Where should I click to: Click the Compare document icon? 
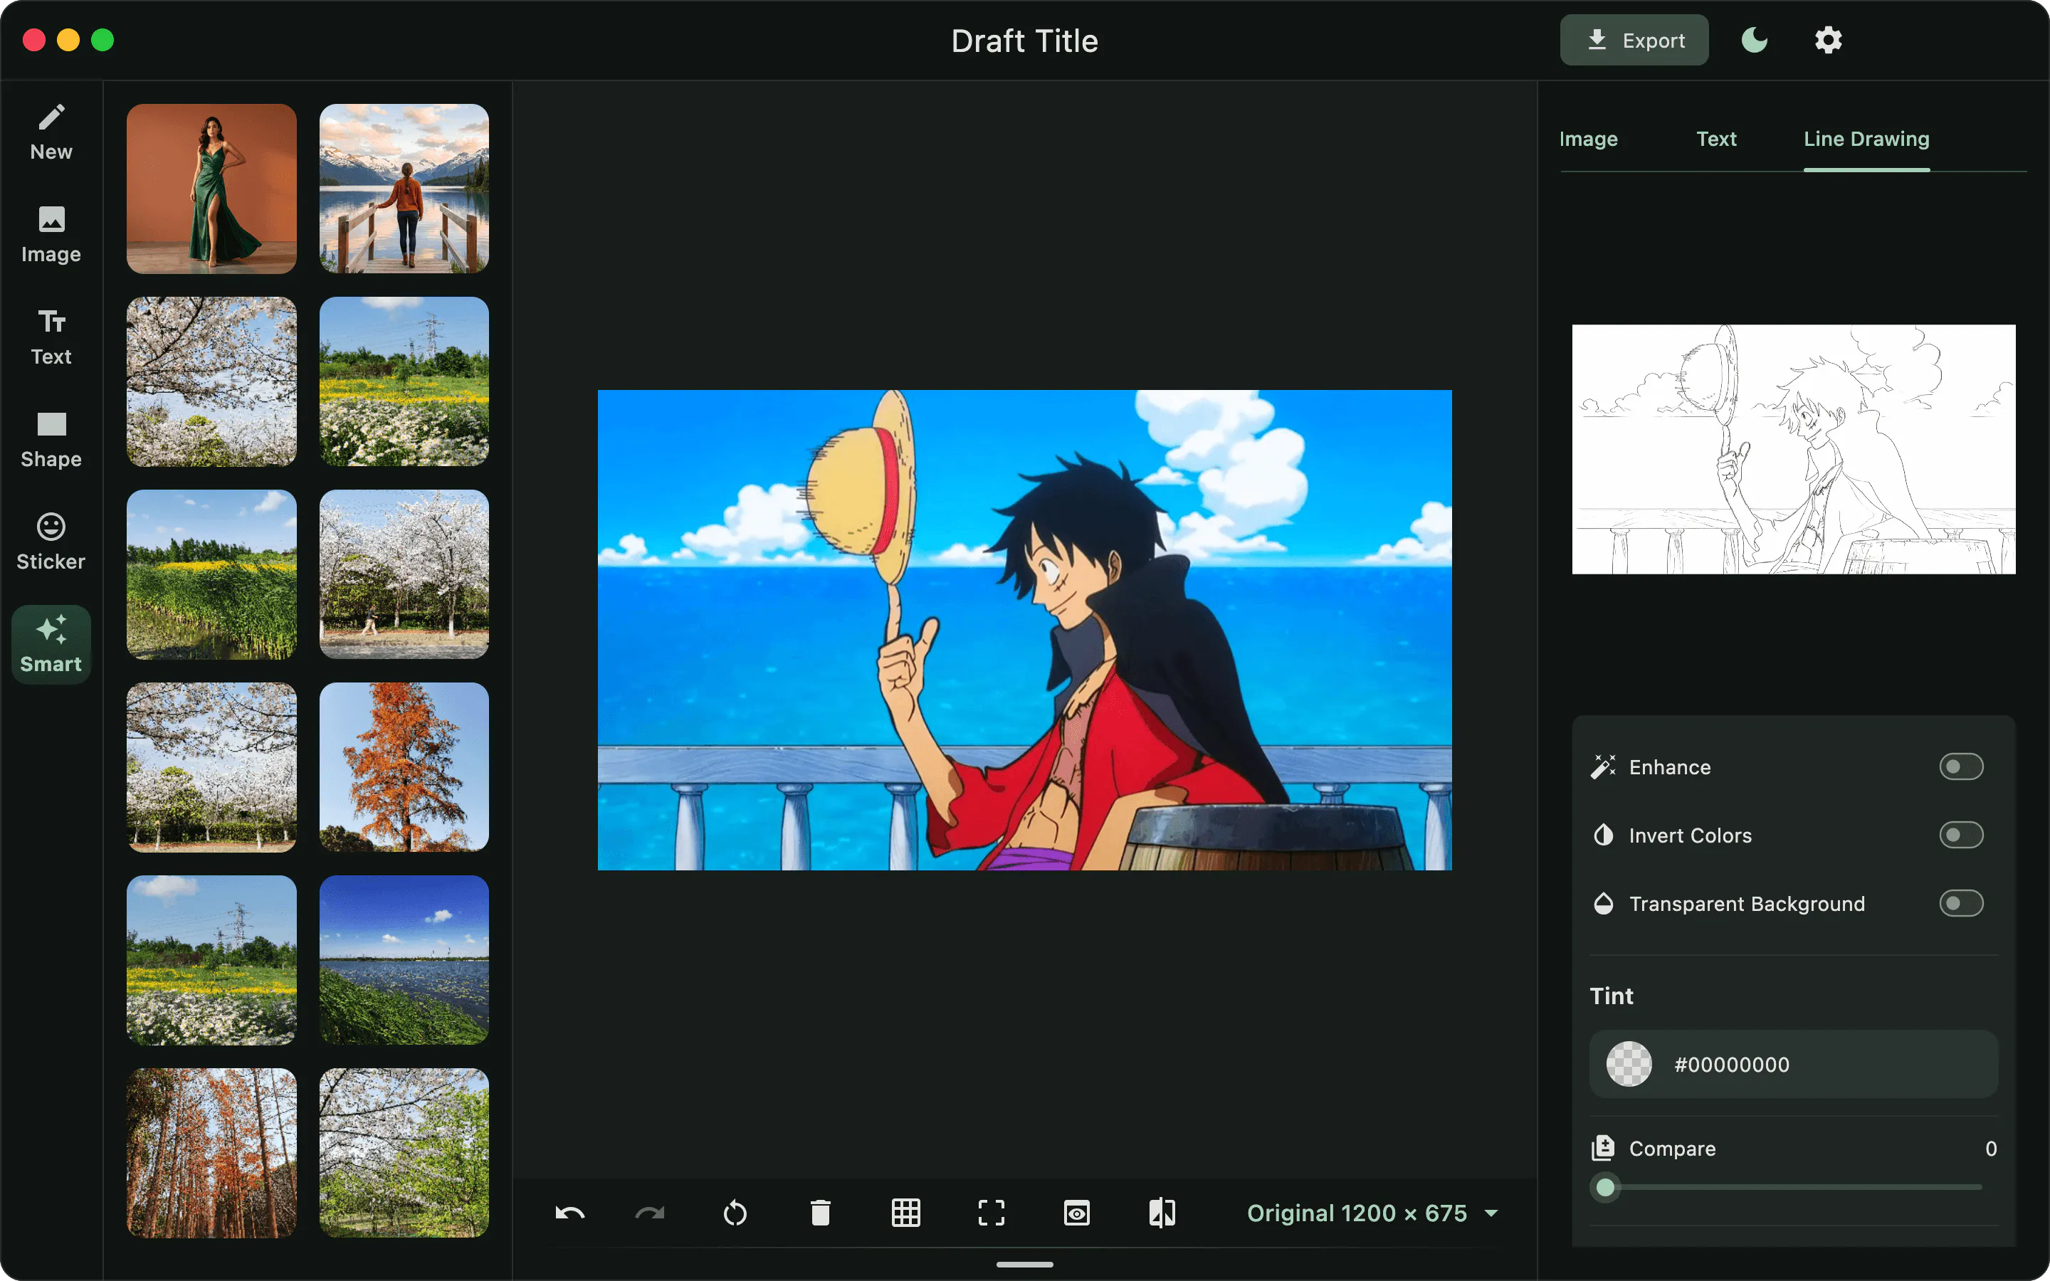(x=1603, y=1148)
